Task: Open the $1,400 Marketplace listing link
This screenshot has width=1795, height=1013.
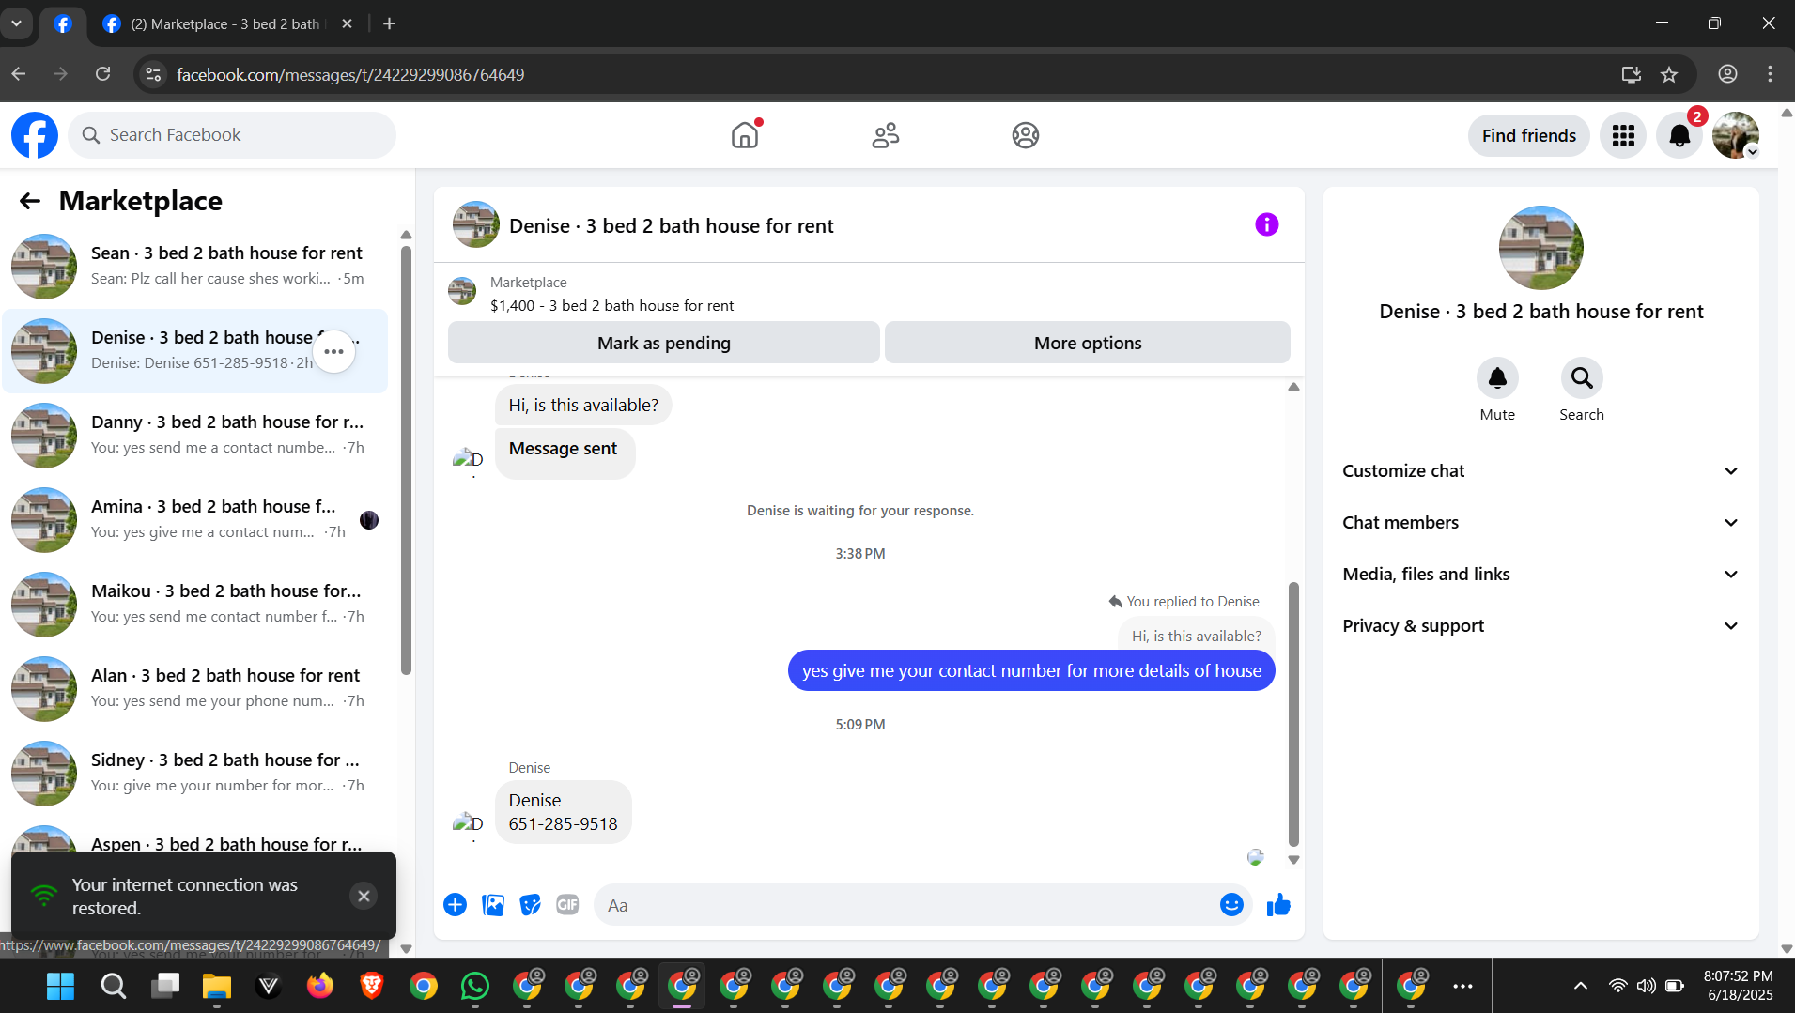Action: (611, 306)
